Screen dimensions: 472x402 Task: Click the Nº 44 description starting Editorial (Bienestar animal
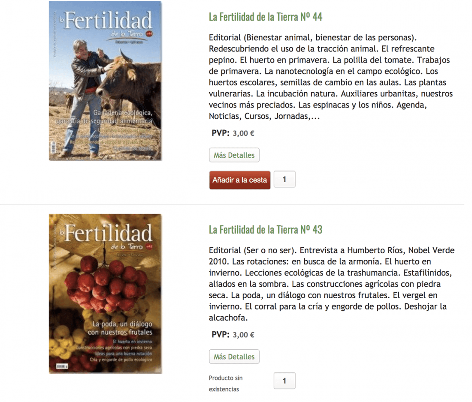[x=331, y=77]
